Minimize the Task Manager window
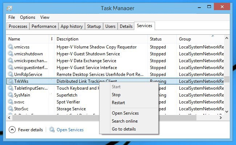This screenshot has height=145, width=236. (x=199, y=7)
